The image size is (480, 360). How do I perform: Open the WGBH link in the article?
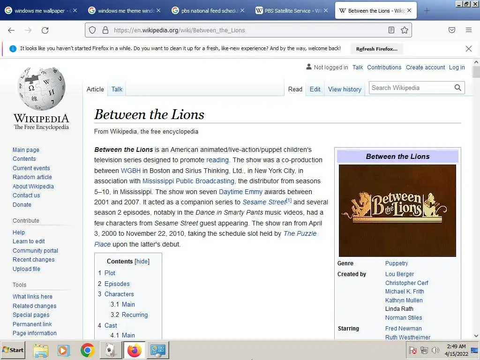click(131, 171)
